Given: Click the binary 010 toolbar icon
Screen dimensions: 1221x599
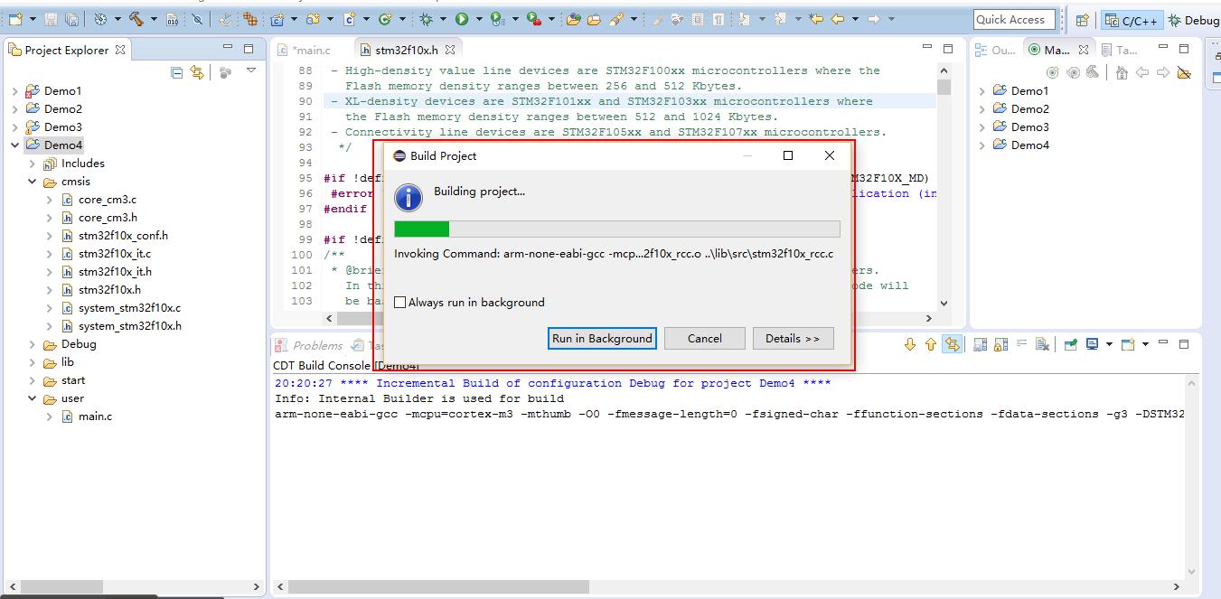Looking at the screenshot, I should [173, 19].
